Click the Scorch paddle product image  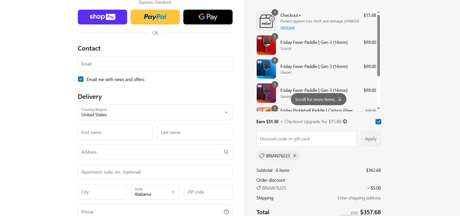click(x=266, y=45)
